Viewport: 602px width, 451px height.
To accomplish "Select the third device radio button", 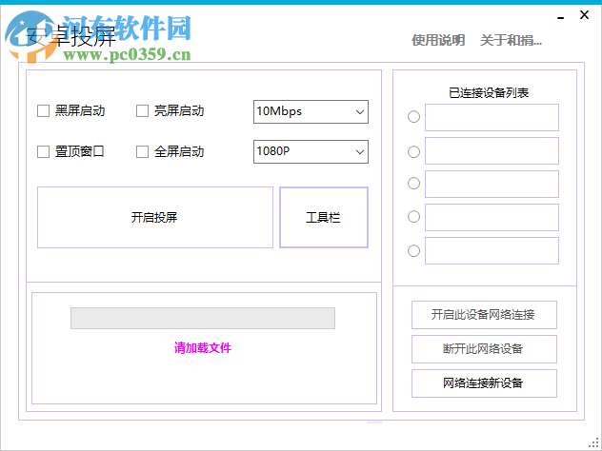I will tap(413, 184).
